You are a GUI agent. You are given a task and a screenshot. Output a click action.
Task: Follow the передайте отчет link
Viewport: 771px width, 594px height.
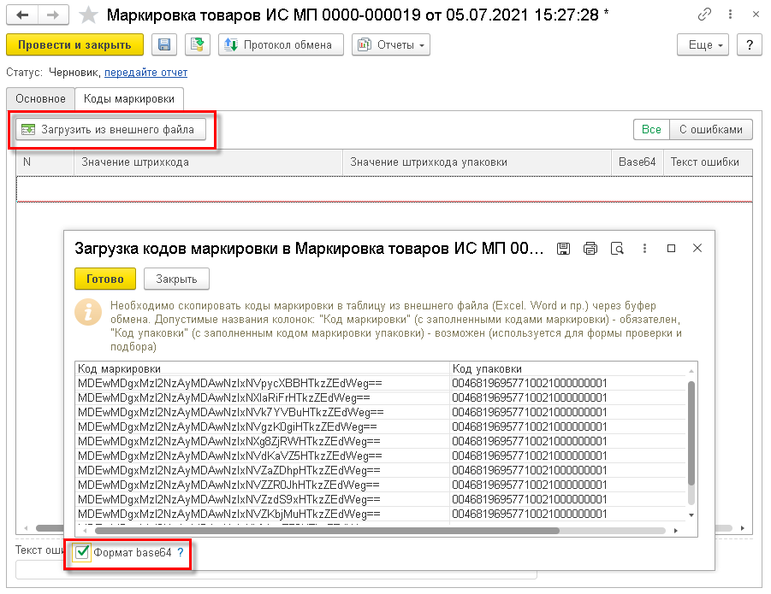pyautogui.click(x=146, y=72)
